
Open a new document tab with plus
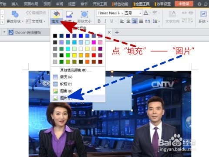click(117, 32)
